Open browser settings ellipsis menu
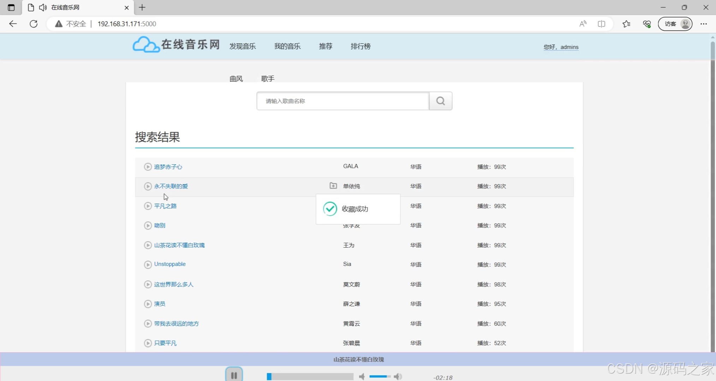This screenshot has height=381, width=716. pyautogui.click(x=703, y=24)
